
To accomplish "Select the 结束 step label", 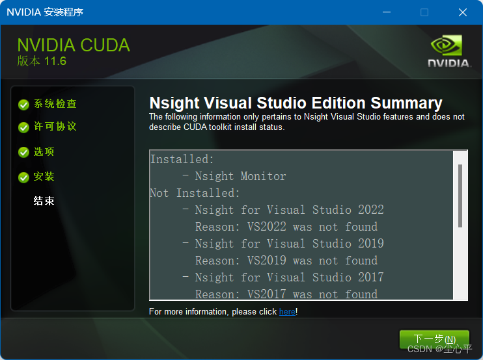I will (44, 201).
